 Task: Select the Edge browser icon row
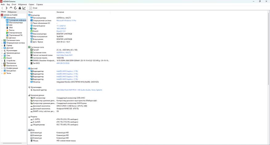(x=31, y=29)
